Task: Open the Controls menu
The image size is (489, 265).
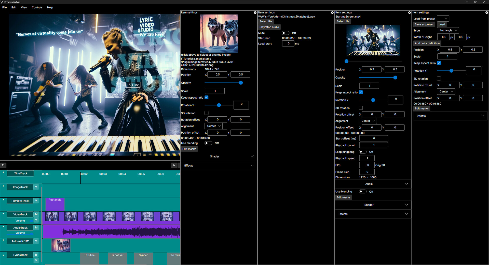Action: [x=37, y=7]
